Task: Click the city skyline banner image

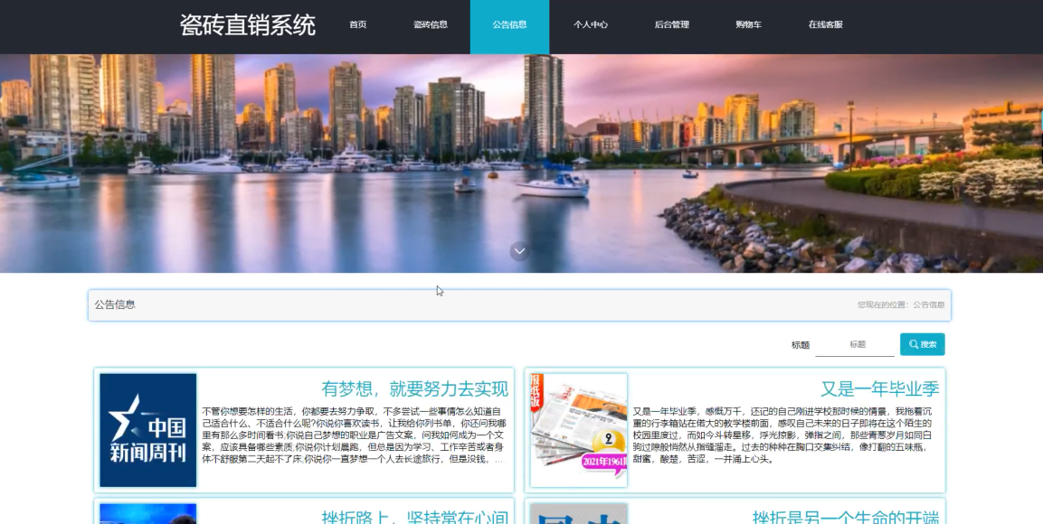Action: click(x=521, y=164)
